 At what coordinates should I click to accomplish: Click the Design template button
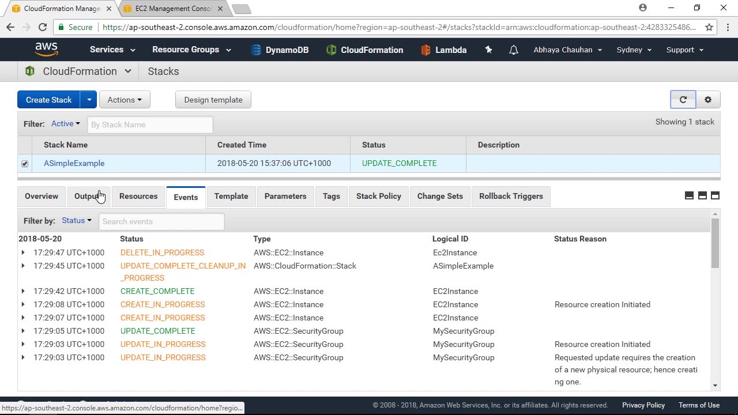coord(213,100)
